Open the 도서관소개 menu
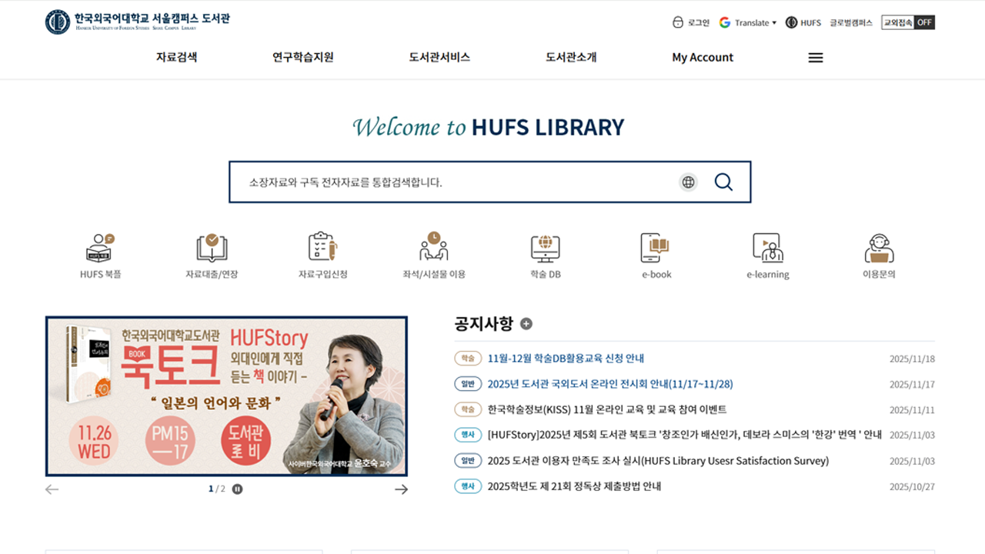Image resolution: width=985 pixels, height=554 pixels. click(x=571, y=57)
